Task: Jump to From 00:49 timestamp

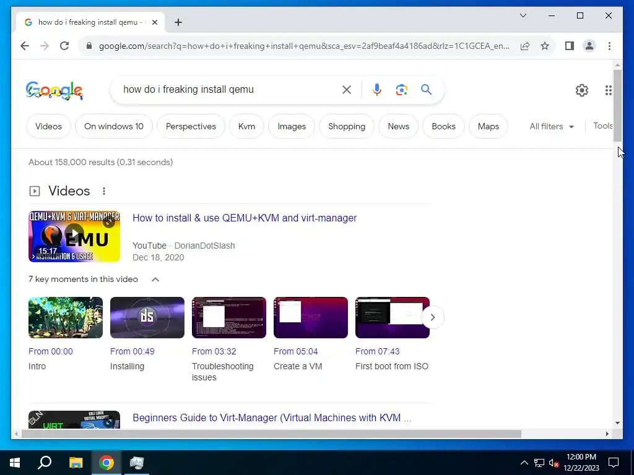Action: tap(132, 351)
